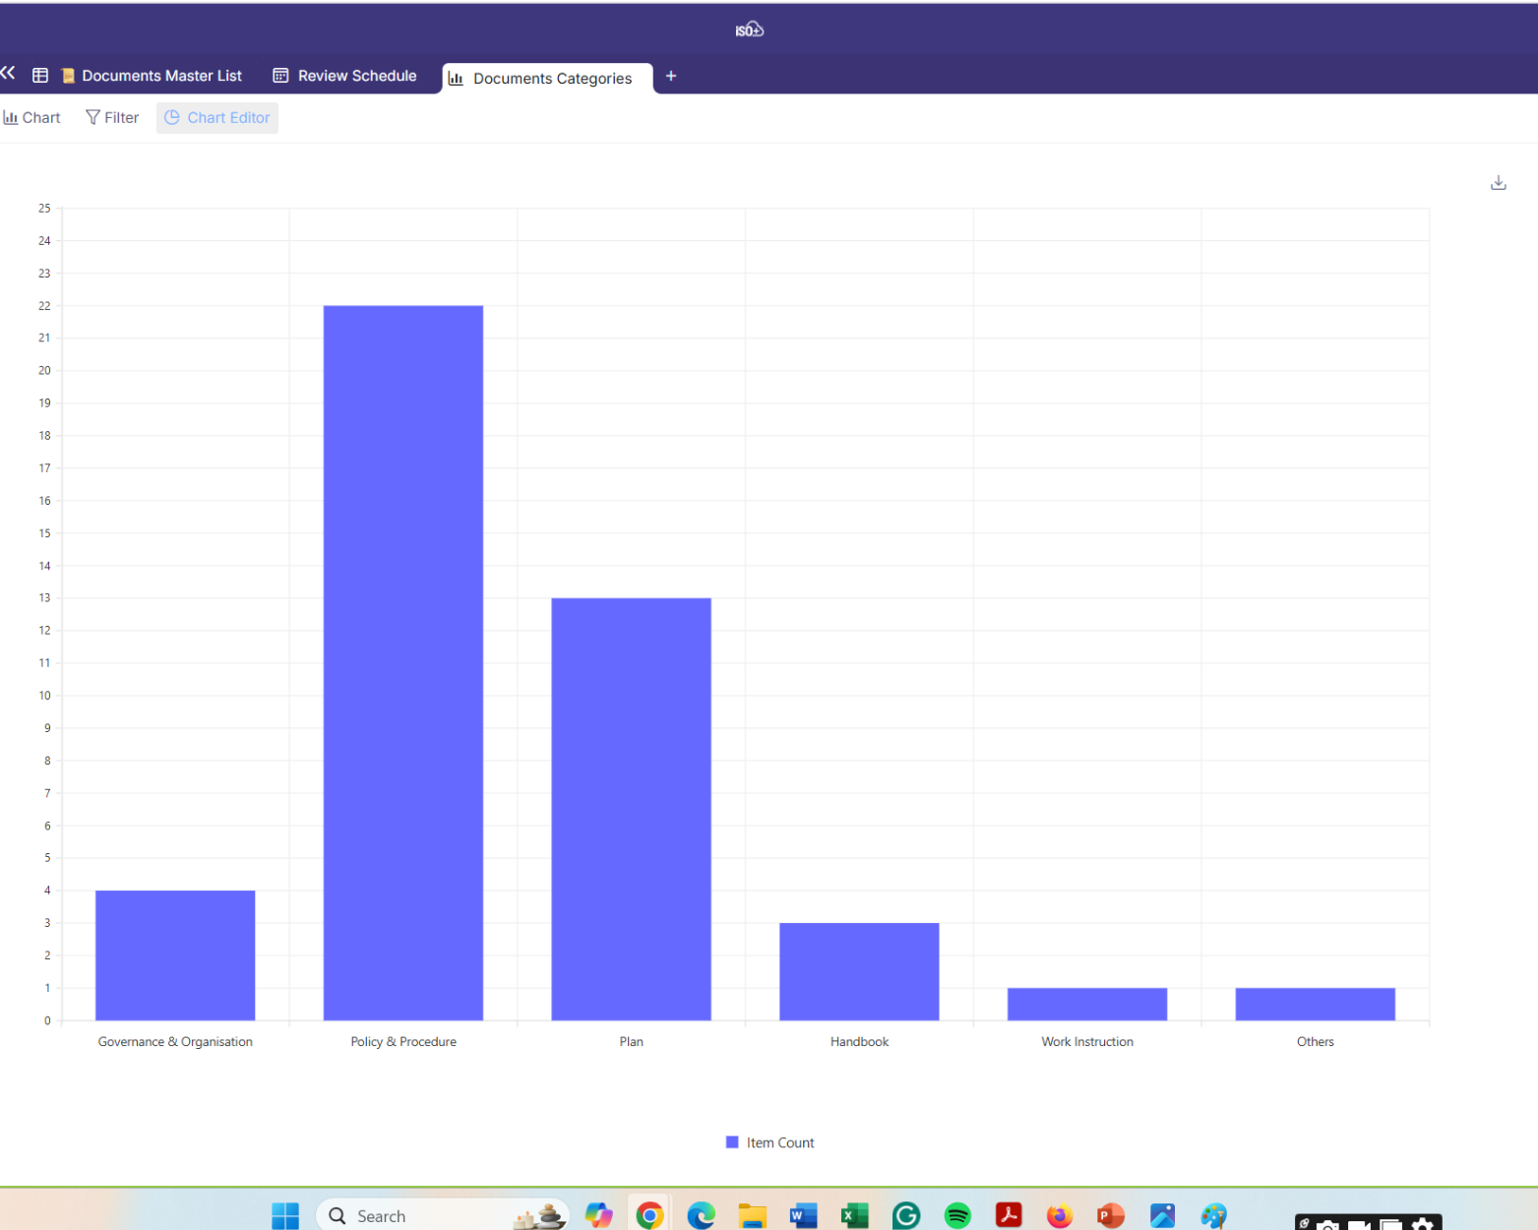Open the Filter options
The height and width of the screenshot is (1230, 1538).
tap(112, 118)
